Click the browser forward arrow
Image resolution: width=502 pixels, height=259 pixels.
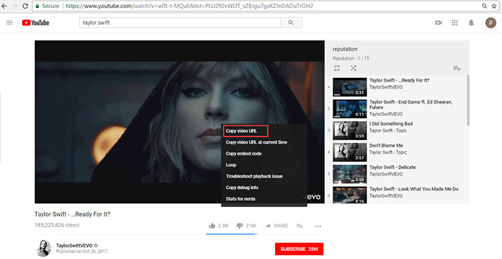[15, 6]
